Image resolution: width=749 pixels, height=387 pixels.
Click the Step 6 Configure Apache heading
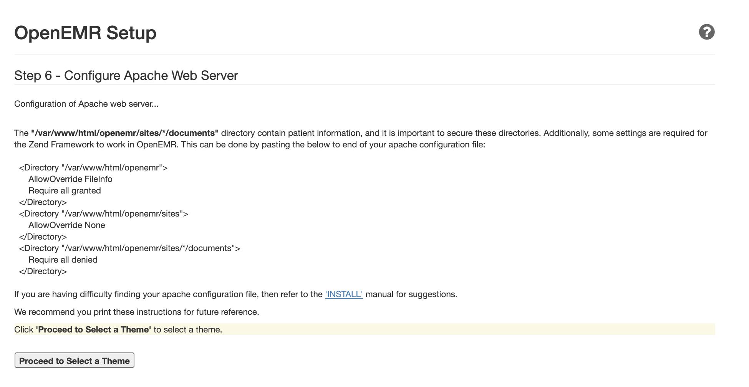point(126,76)
